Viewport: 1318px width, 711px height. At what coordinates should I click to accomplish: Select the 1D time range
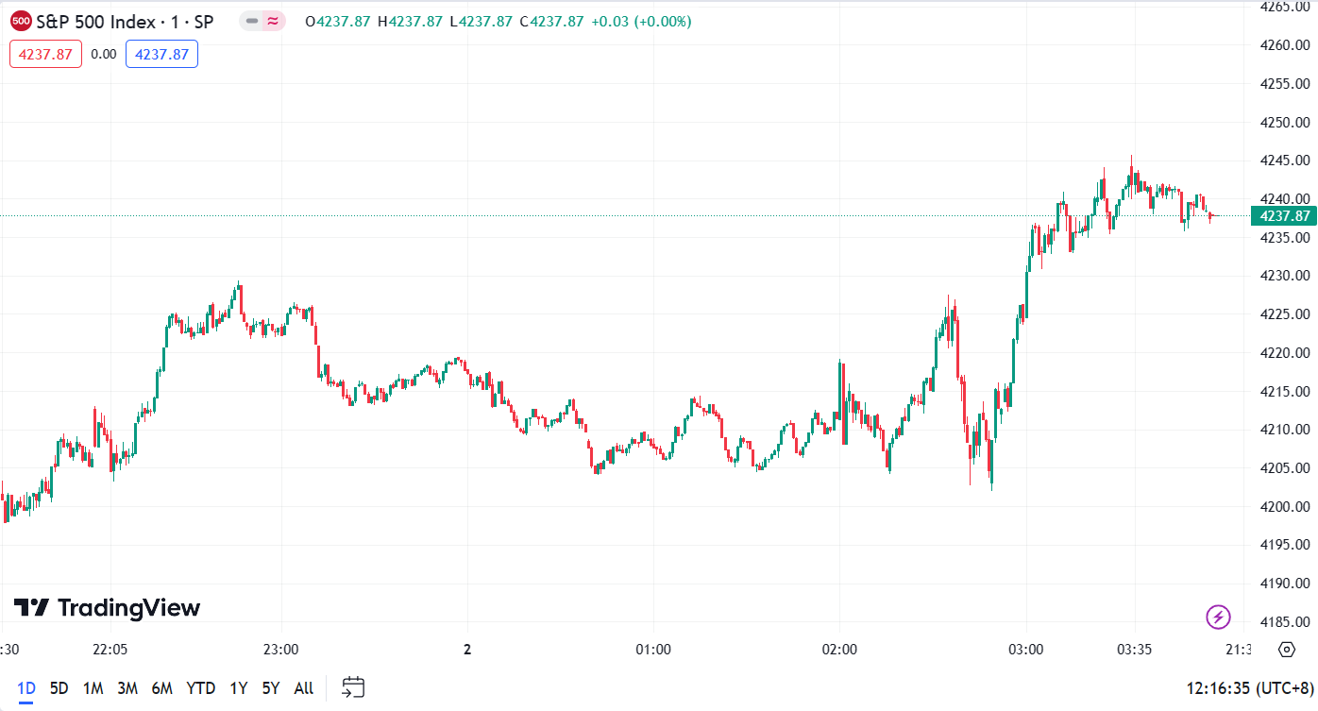pos(26,688)
